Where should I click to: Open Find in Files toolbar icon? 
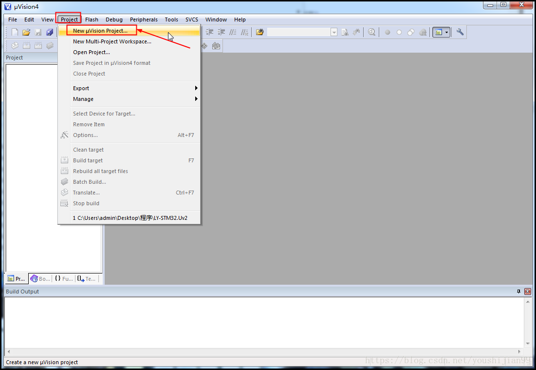point(260,32)
